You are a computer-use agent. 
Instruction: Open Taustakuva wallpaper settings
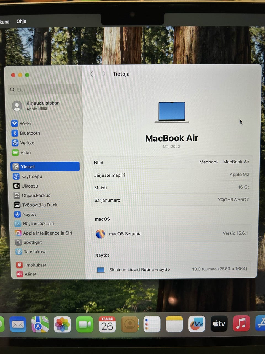coord(31,252)
